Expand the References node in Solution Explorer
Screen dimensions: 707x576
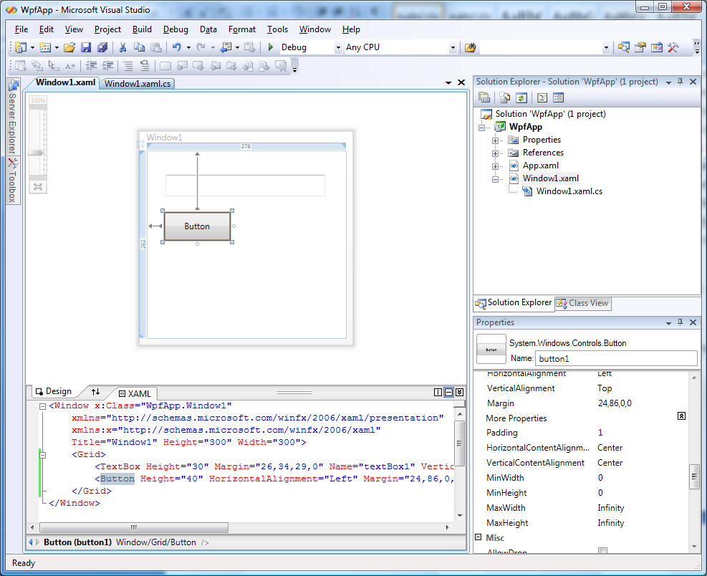[495, 153]
